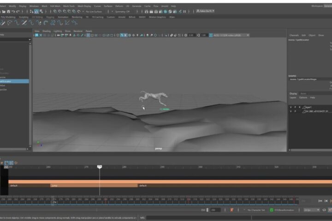Open the viewport Shading menu
Viewport: 332px width, 221px height.
[x=47, y=31]
